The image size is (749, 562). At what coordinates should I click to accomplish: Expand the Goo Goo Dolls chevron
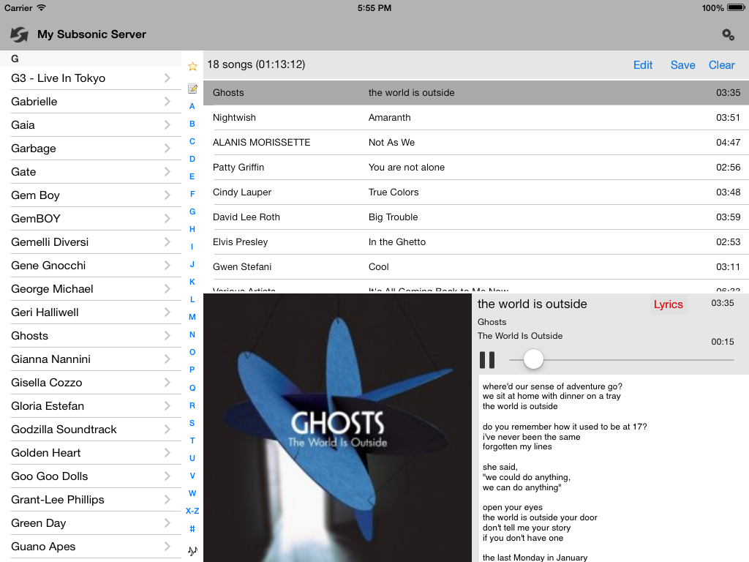(168, 476)
